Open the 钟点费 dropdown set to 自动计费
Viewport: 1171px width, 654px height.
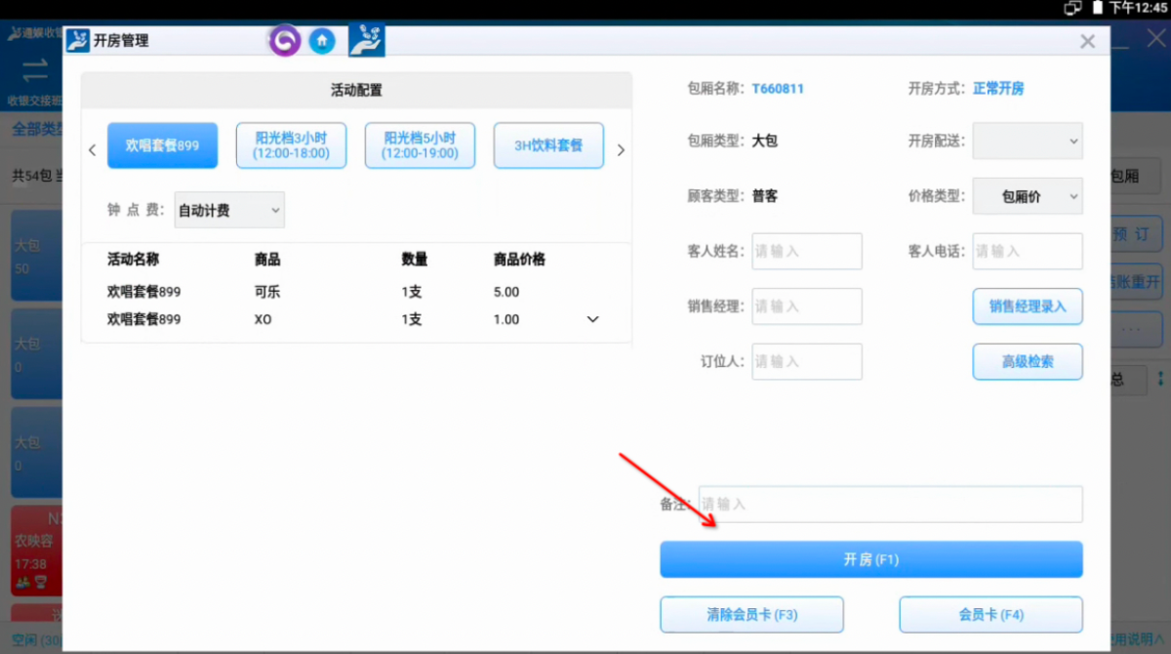228,209
